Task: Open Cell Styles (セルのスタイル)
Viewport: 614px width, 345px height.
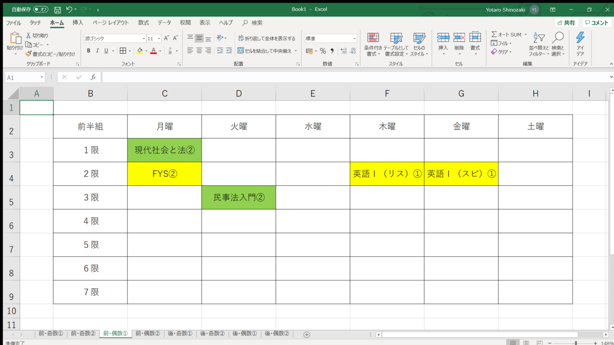Action: [419, 45]
